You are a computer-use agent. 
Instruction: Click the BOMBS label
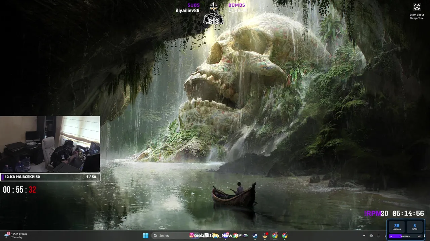pos(237,5)
